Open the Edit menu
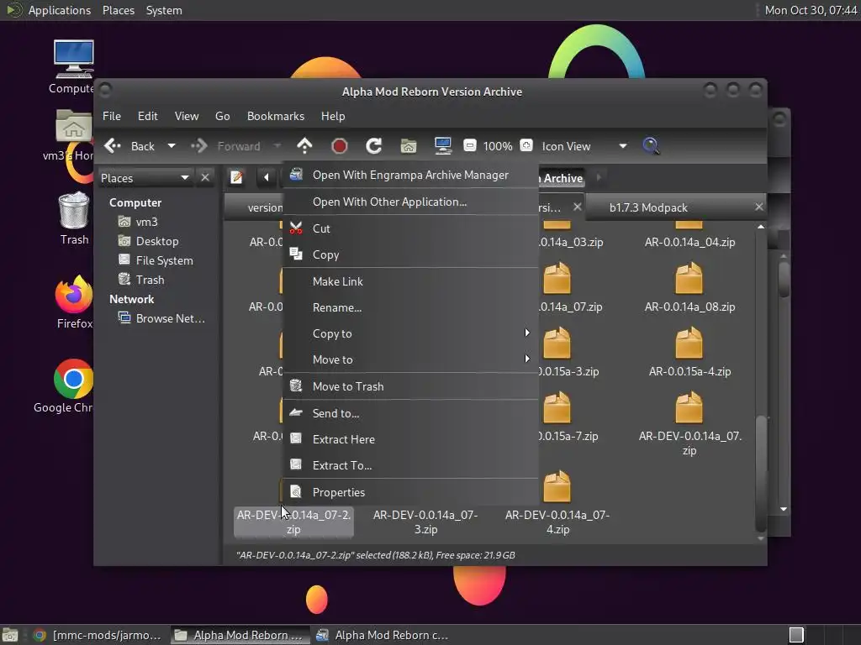 (148, 116)
